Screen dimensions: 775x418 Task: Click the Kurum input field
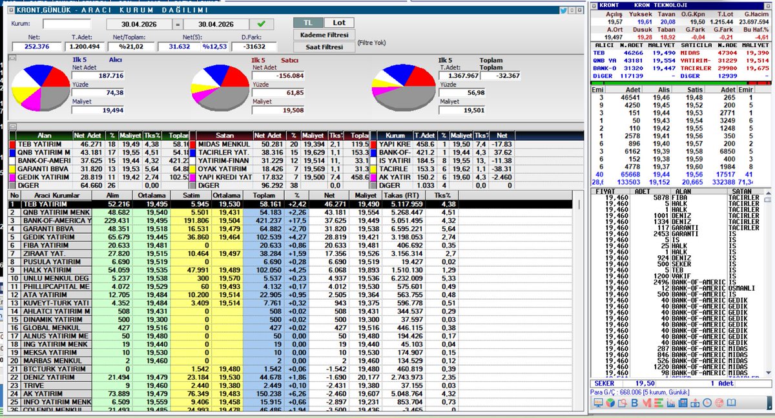(x=67, y=24)
